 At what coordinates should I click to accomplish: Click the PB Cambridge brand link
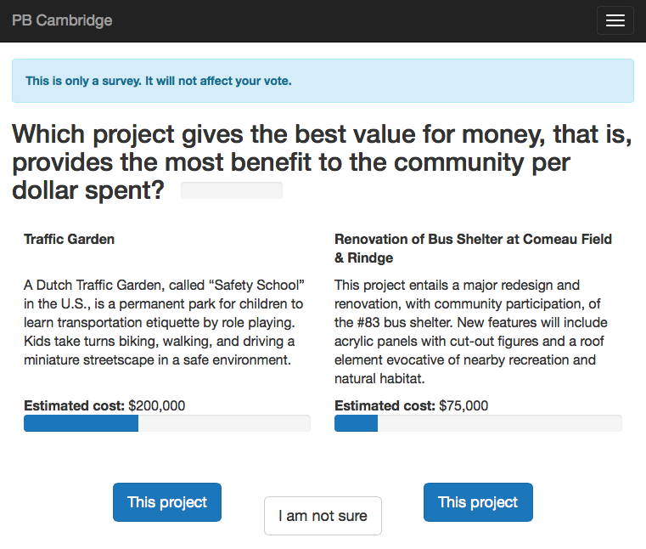[x=62, y=20]
